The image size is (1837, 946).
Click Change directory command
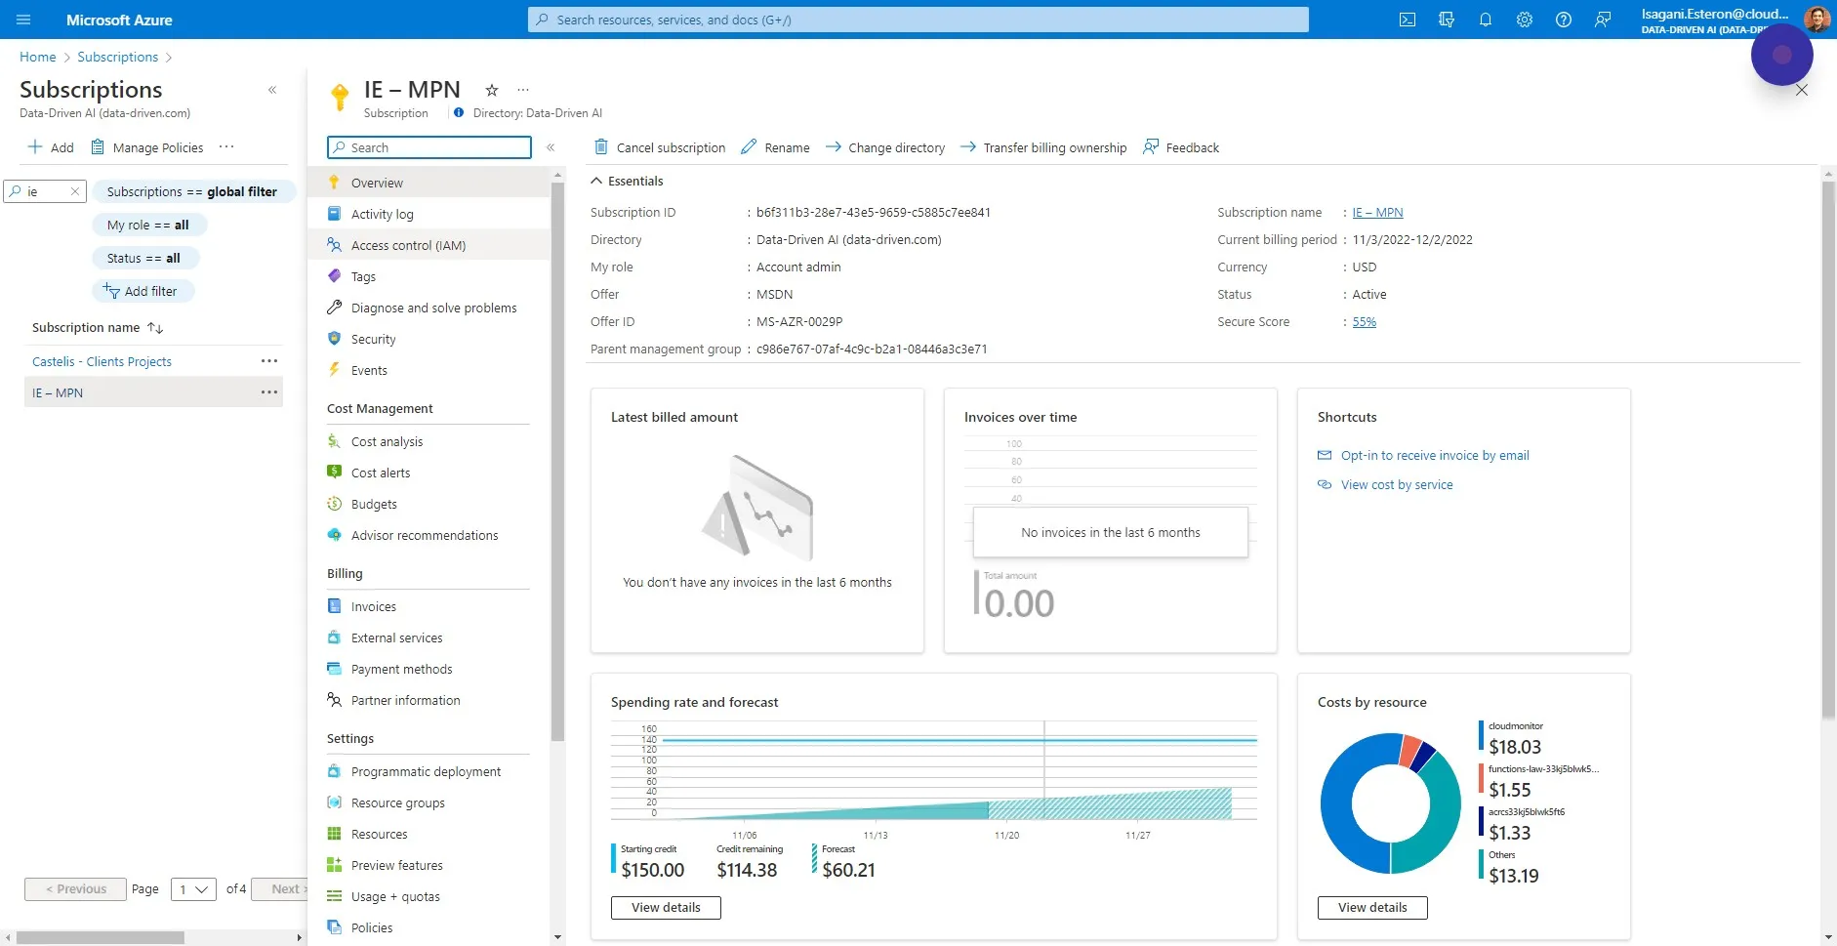885,147
